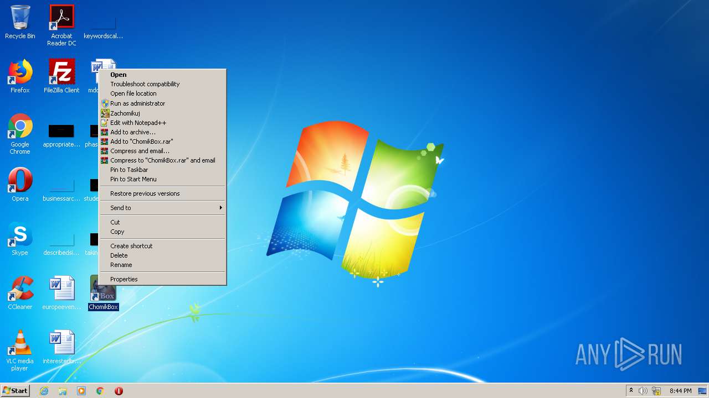Viewport: 709px width, 398px height.
Task: Choose Cut in the context menu
Action: (162, 222)
